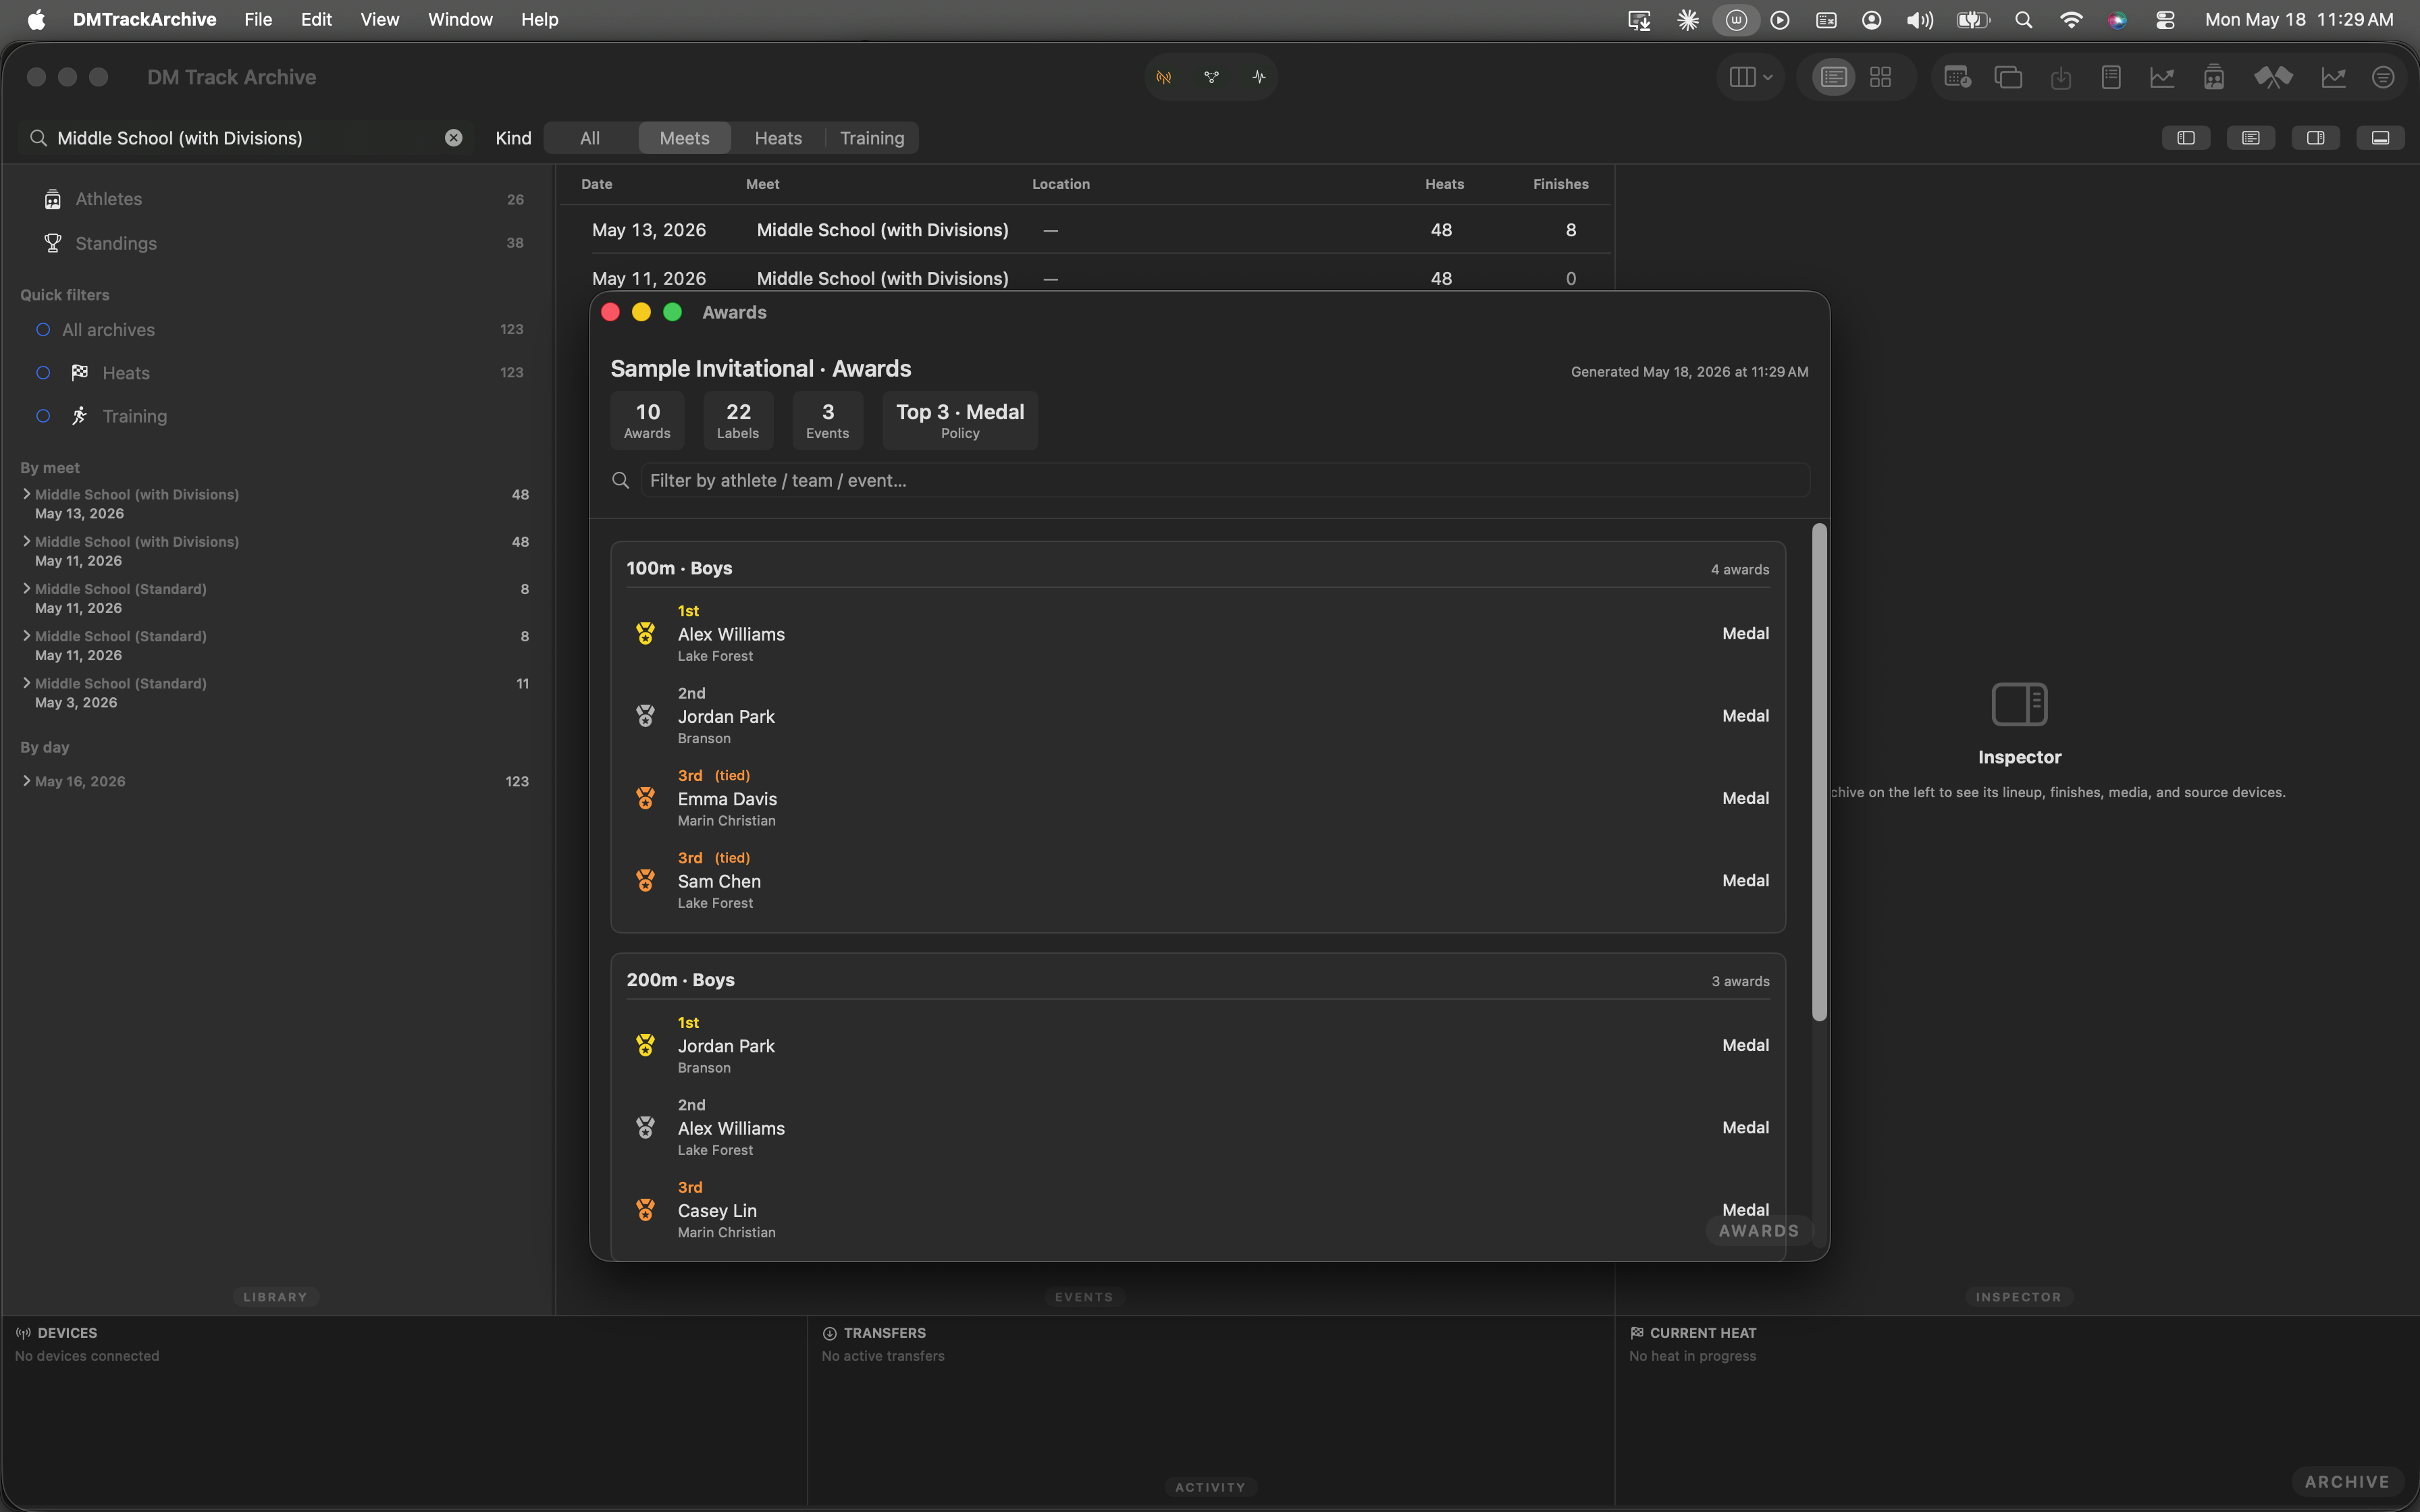This screenshot has width=2420, height=1512.
Task: Select the Heats kind tab
Action: [778, 138]
